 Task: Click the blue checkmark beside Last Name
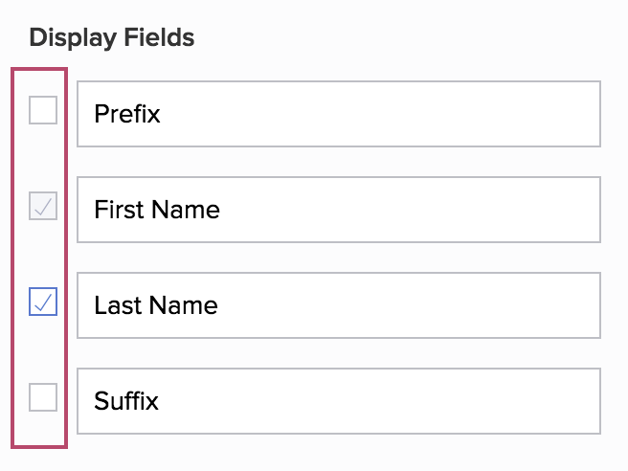click(43, 303)
